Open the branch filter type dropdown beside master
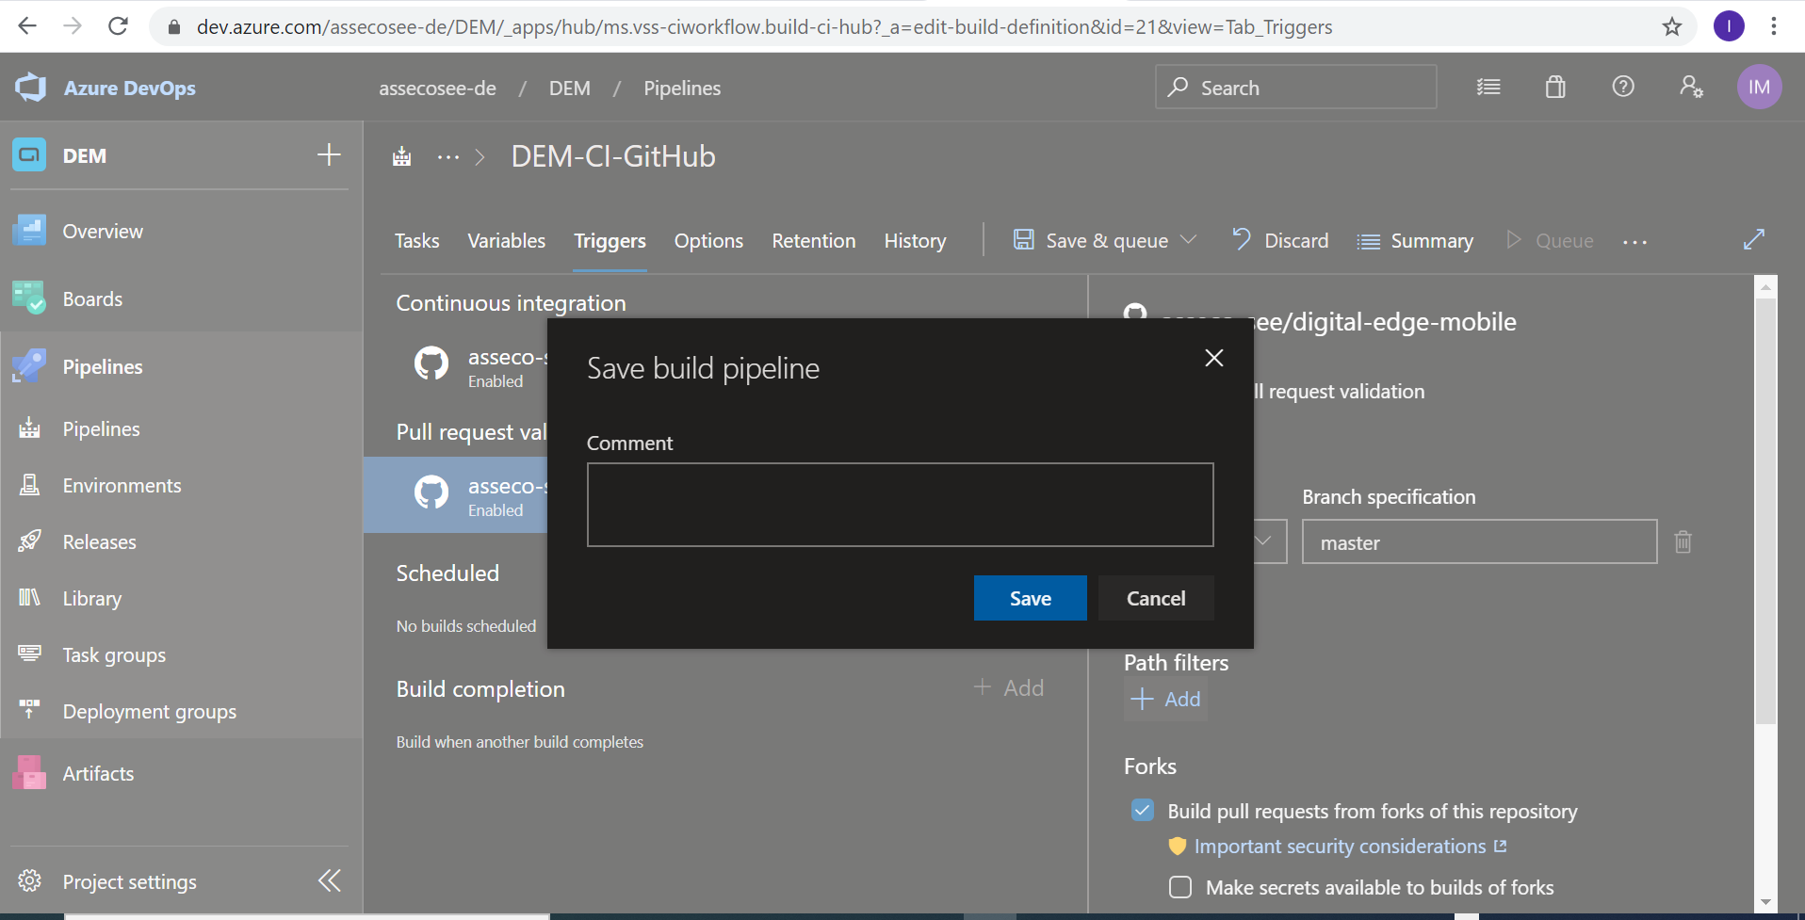The height and width of the screenshot is (920, 1805). click(x=1263, y=541)
